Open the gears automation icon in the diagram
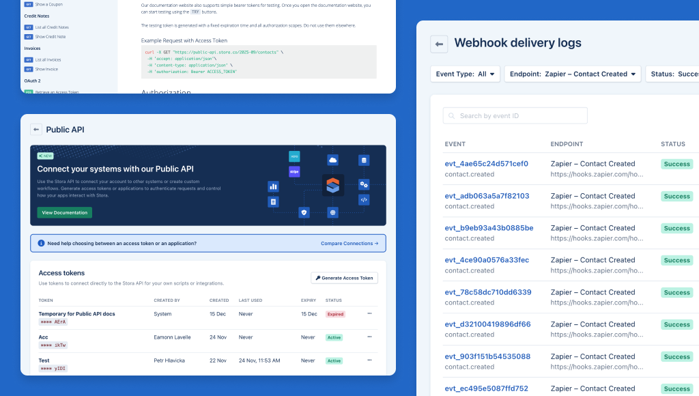 click(x=364, y=185)
